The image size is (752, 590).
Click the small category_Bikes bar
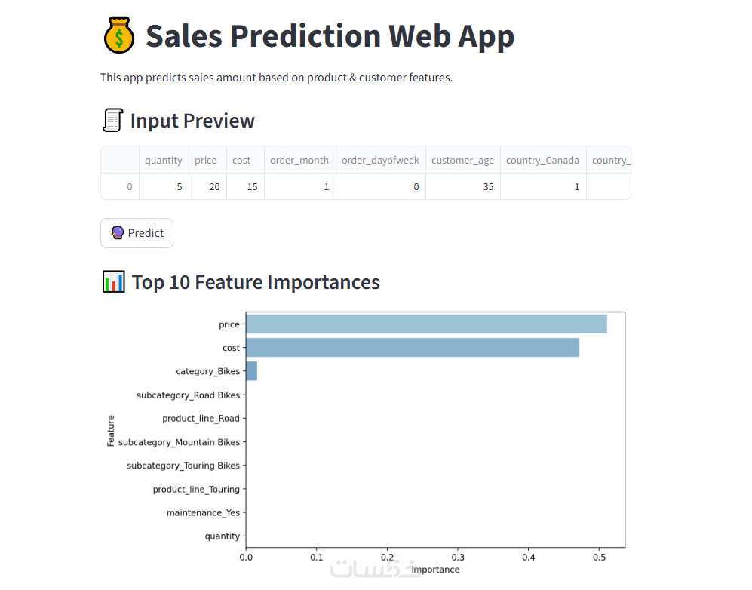pos(252,371)
